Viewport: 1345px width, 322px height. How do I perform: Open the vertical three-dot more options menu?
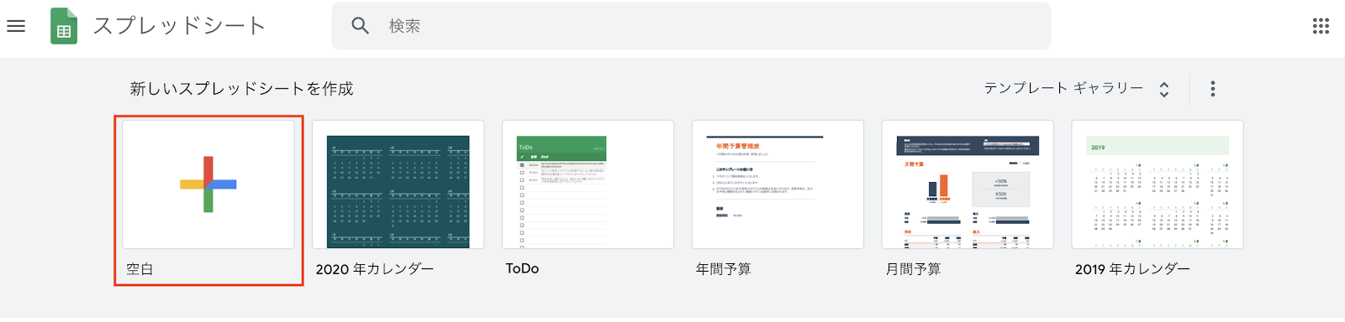pyautogui.click(x=1212, y=89)
